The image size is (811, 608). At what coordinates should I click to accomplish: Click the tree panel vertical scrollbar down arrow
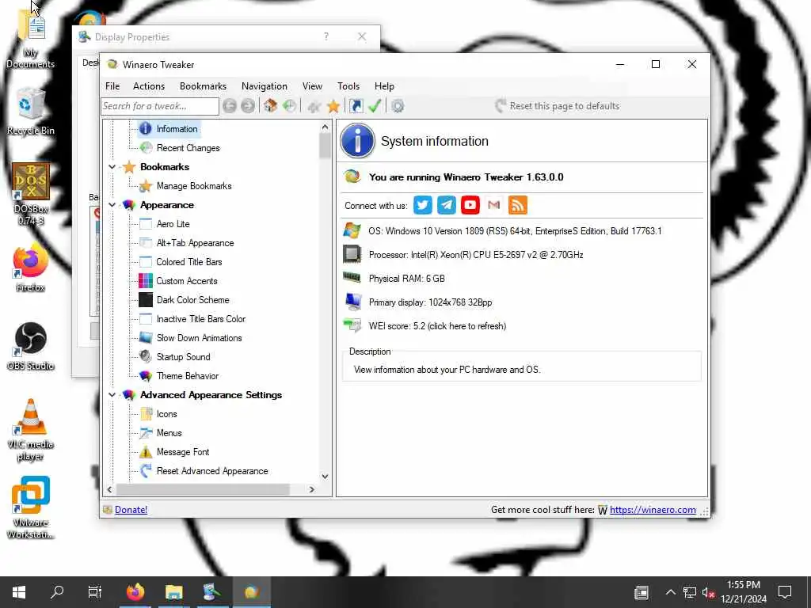coord(325,477)
